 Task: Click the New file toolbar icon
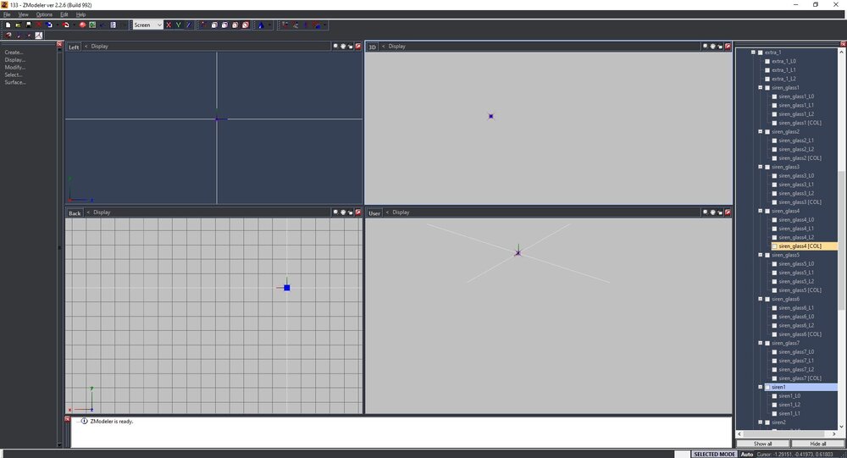(8, 25)
